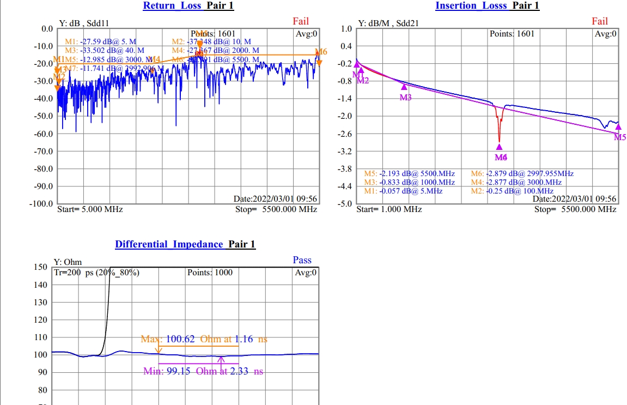Click the Pass status on Differential Impedance chart
627x405 pixels.
pyautogui.click(x=302, y=260)
